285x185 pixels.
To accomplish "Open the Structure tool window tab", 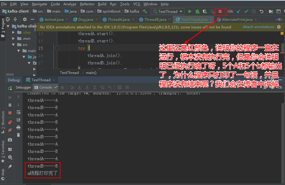I will pyautogui.click(x=3, y=122).
